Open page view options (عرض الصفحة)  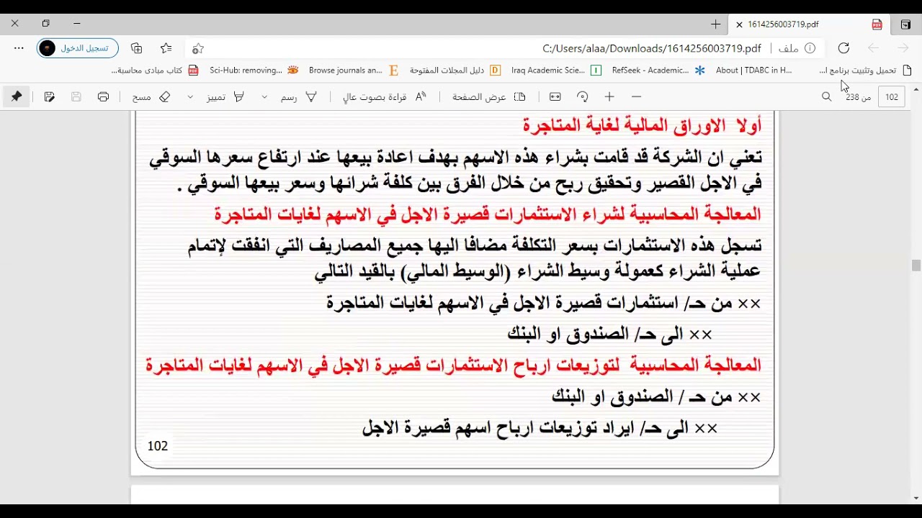coord(489,96)
